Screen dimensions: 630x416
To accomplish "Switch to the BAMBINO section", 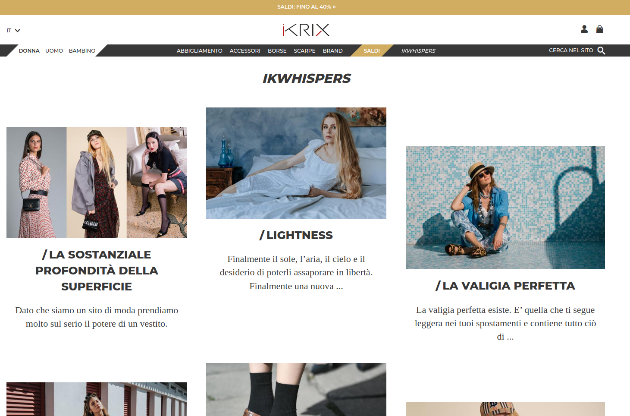I will (82, 50).
